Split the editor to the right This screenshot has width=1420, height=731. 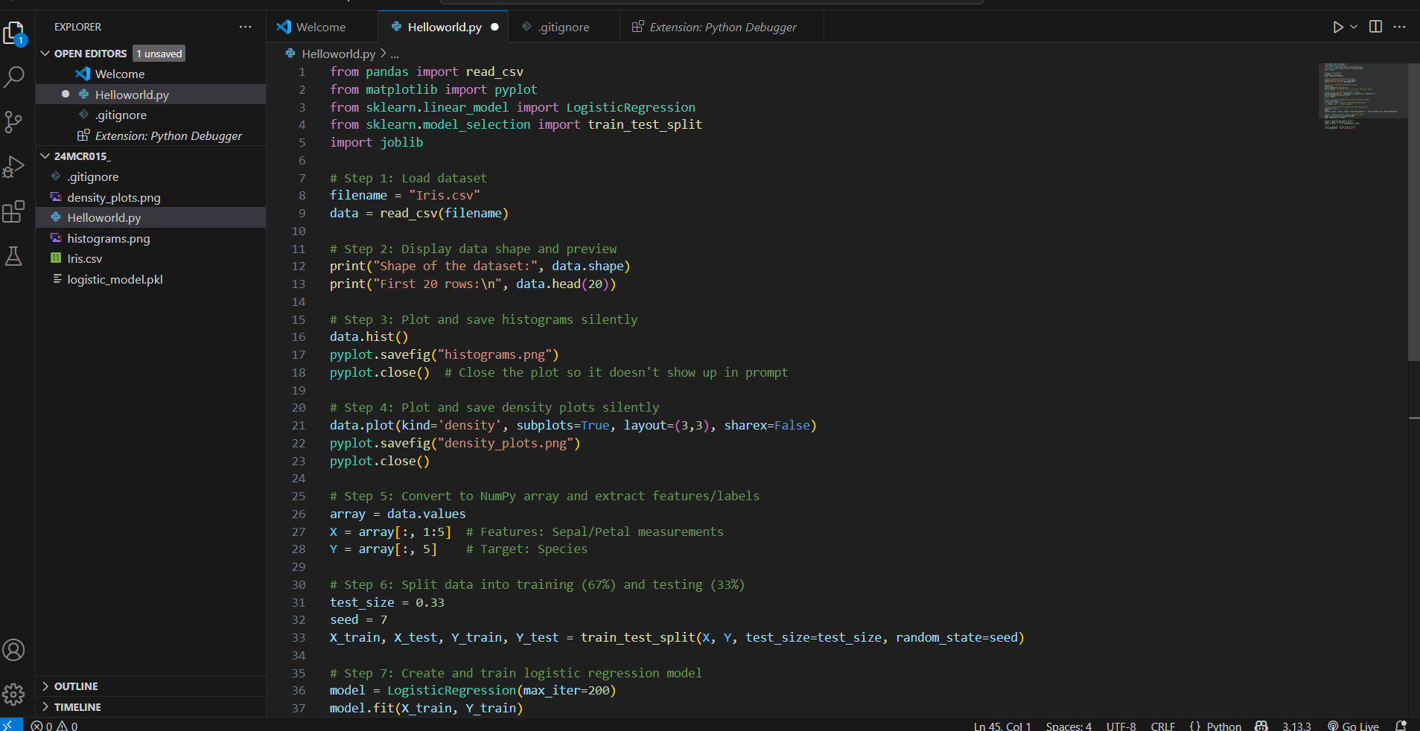tap(1375, 27)
